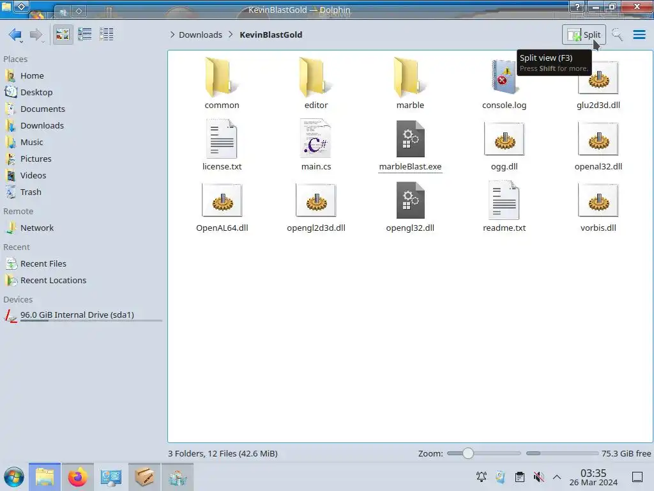This screenshot has height=491, width=654.
Task: Open the system settings taskbar icon
Action: click(x=111, y=477)
